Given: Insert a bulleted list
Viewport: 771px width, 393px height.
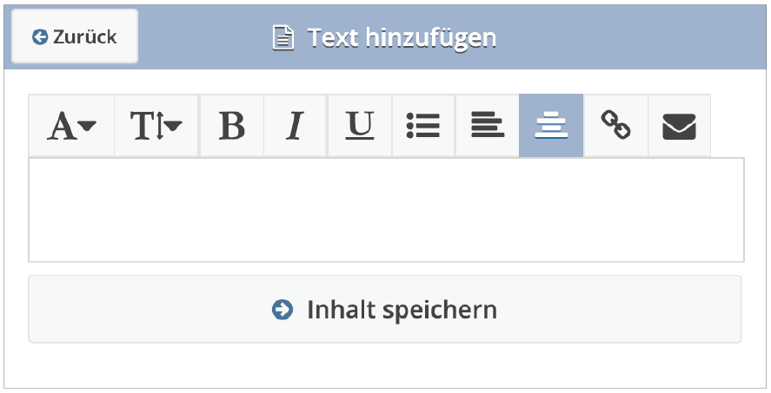Looking at the screenshot, I should click(423, 127).
